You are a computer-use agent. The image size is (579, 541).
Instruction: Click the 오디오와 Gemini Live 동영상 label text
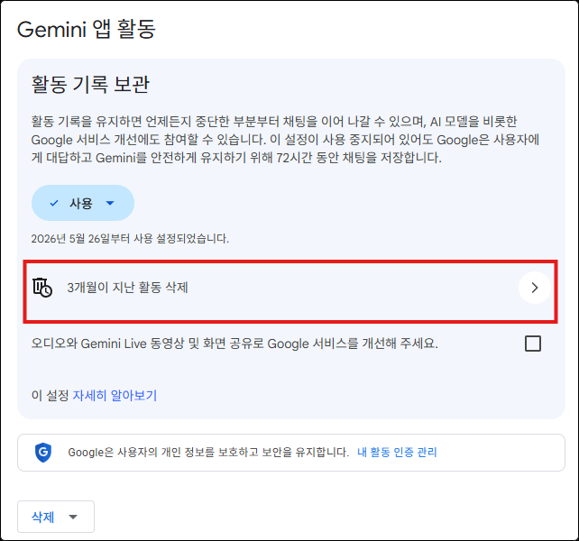tap(234, 344)
